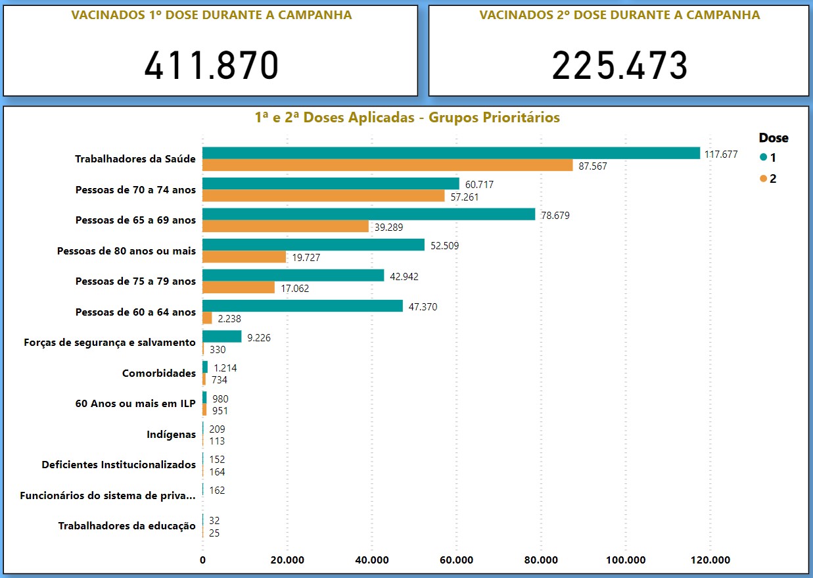Select the Comorbidades category label

(158, 373)
